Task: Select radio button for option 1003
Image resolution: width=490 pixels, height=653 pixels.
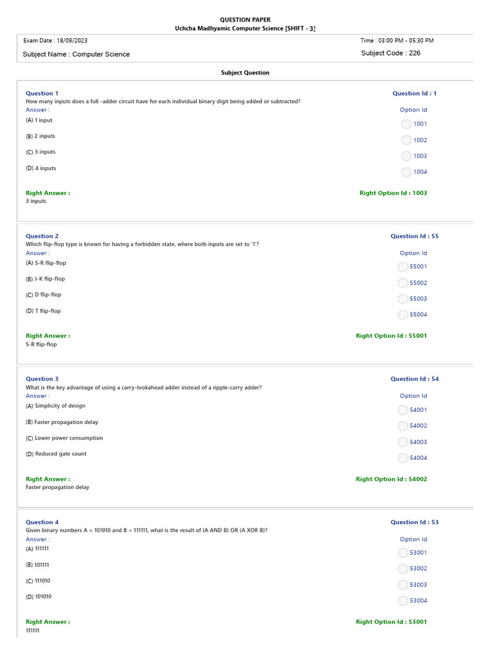Action: [406, 156]
